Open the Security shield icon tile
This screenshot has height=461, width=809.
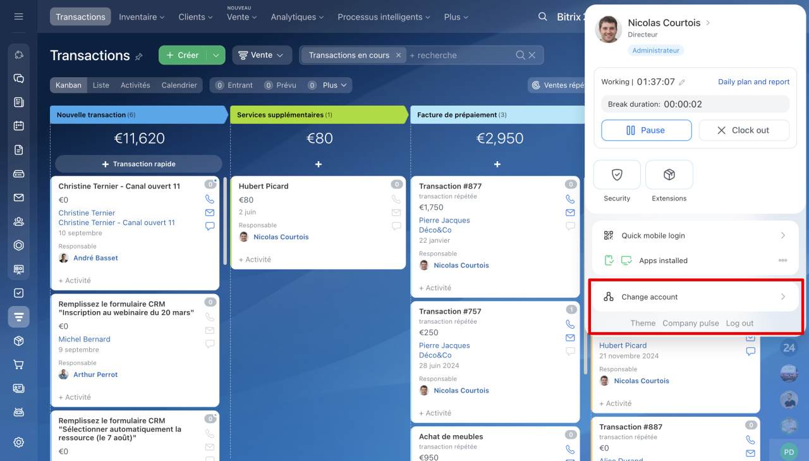[617, 175]
